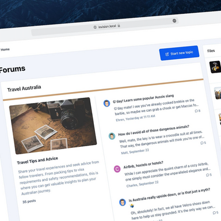Click comment count icon on upside down topic
Viewport: 221px width, 221px height.
pyautogui.click(x=214, y=213)
